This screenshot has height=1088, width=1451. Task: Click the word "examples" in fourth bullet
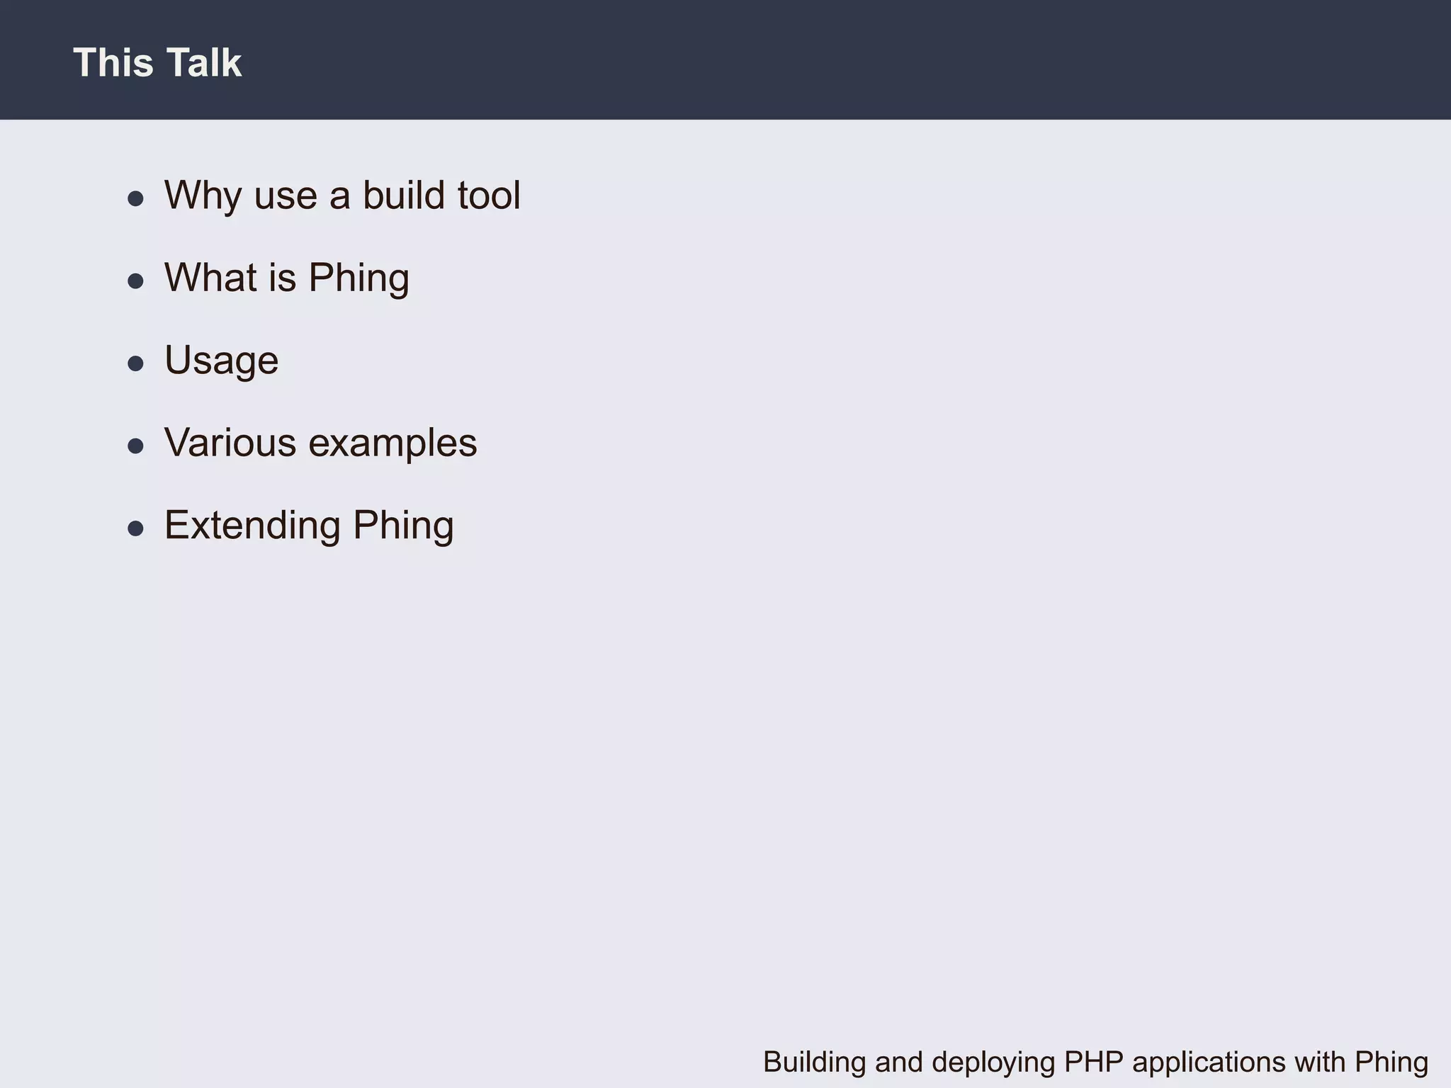393,444
